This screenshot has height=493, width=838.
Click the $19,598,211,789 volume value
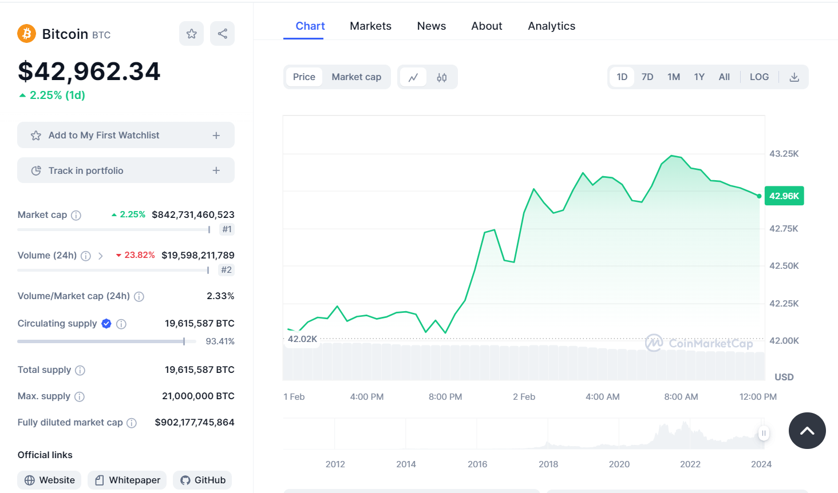click(198, 256)
